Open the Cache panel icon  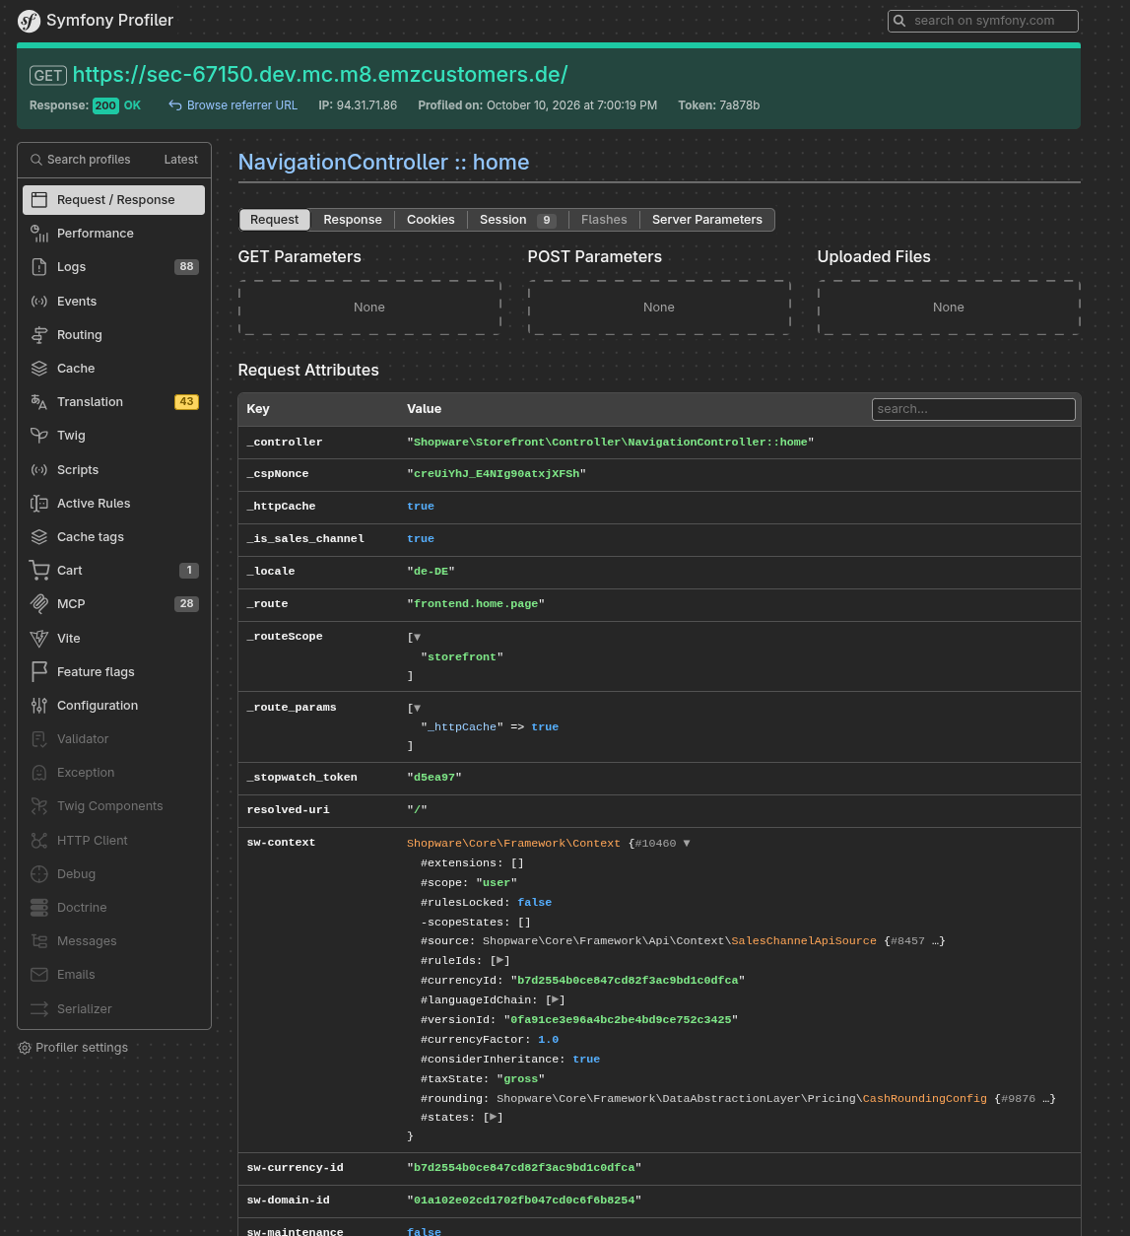(x=39, y=369)
